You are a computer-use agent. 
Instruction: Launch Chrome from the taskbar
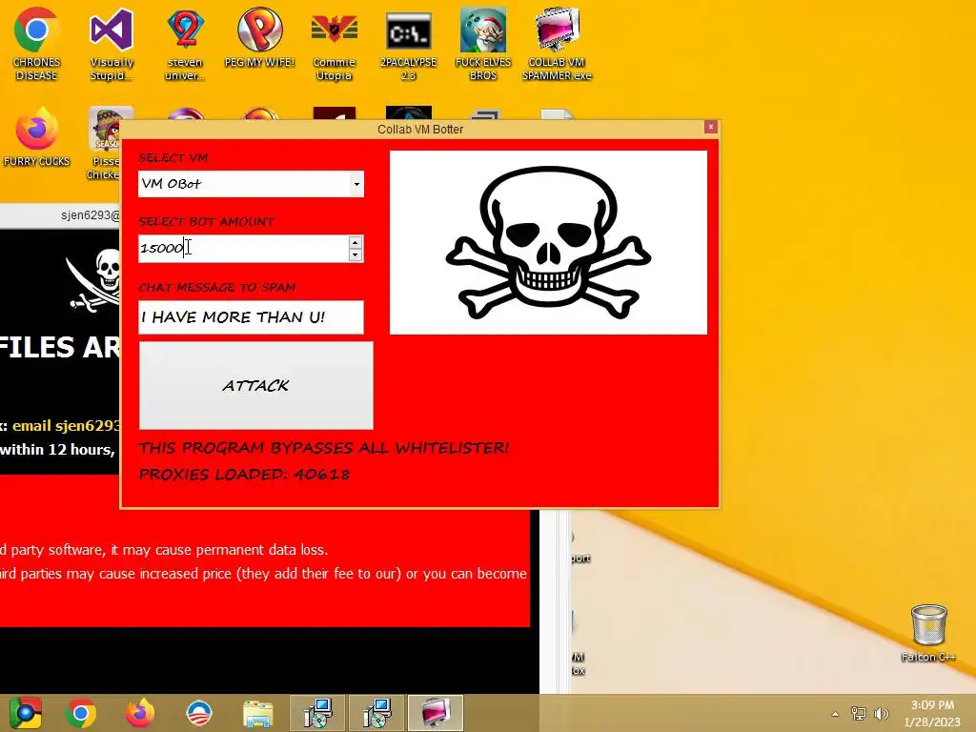click(x=81, y=713)
